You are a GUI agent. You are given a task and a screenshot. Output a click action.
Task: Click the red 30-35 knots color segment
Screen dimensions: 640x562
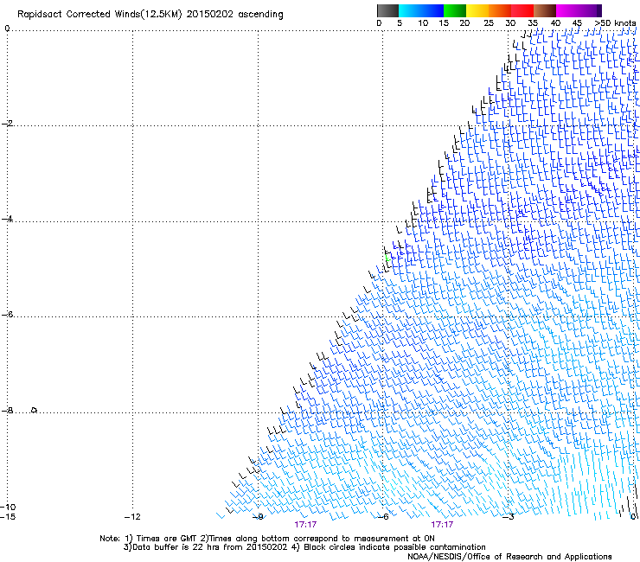tap(522, 10)
